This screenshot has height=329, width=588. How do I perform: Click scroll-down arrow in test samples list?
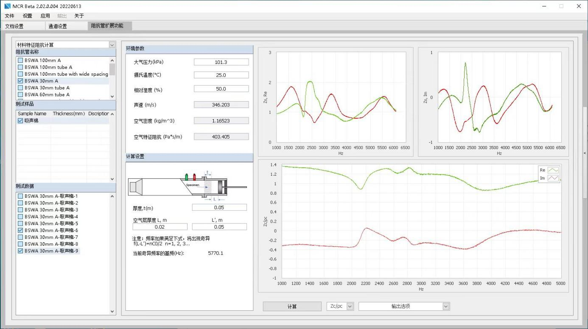click(x=112, y=179)
